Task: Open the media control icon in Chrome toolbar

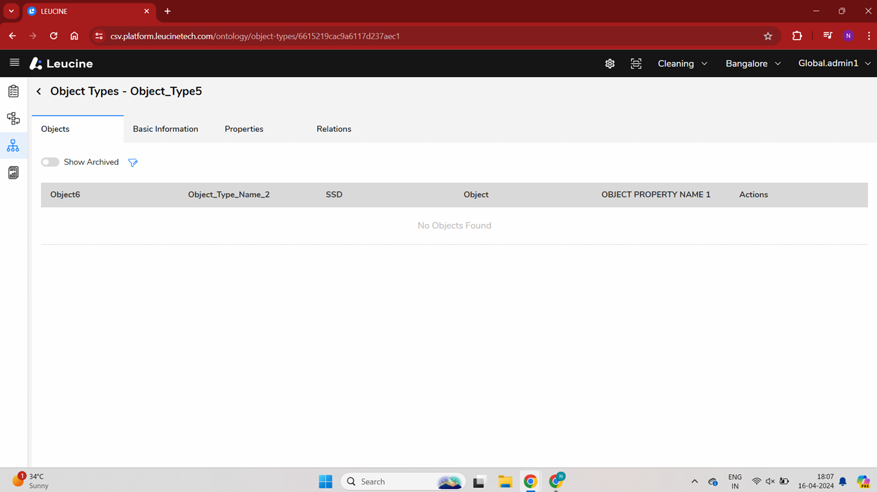Action: click(x=828, y=36)
